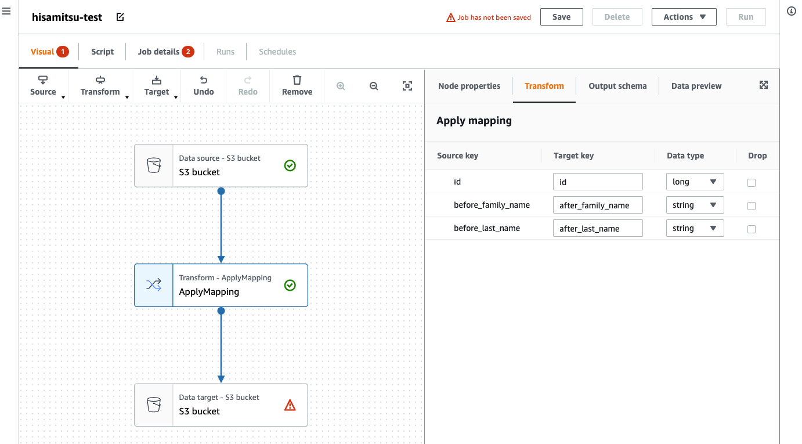This screenshot has height=444, width=802.
Task: Toggle Drop checkbox for before_family_name
Action: pos(752,206)
